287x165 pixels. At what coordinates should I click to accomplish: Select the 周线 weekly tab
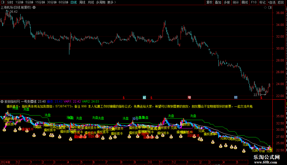(82, 2)
